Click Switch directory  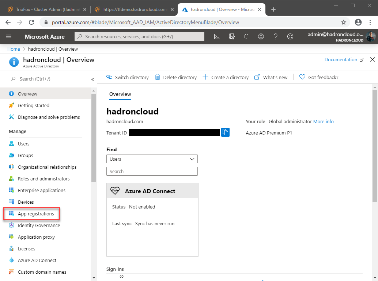128,77
